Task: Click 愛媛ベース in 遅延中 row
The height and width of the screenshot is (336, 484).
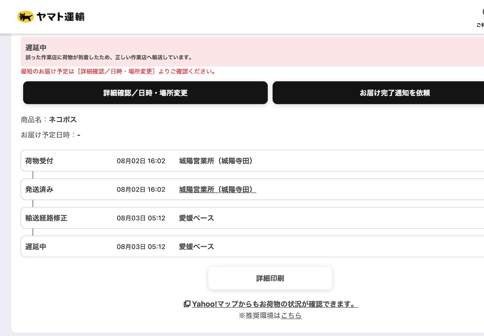Action: pyautogui.click(x=197, y=247)
